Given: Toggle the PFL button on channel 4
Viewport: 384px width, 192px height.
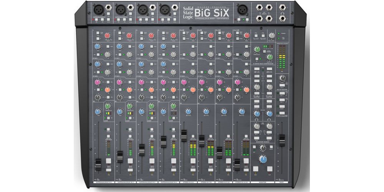Looking at the screenshot, I should [174, 170].
